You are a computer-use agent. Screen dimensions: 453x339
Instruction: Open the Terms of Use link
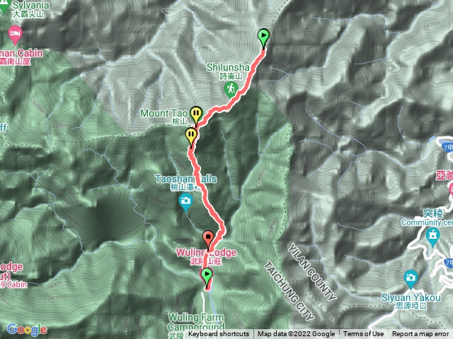pyautogui.click(x=363, y=334)
